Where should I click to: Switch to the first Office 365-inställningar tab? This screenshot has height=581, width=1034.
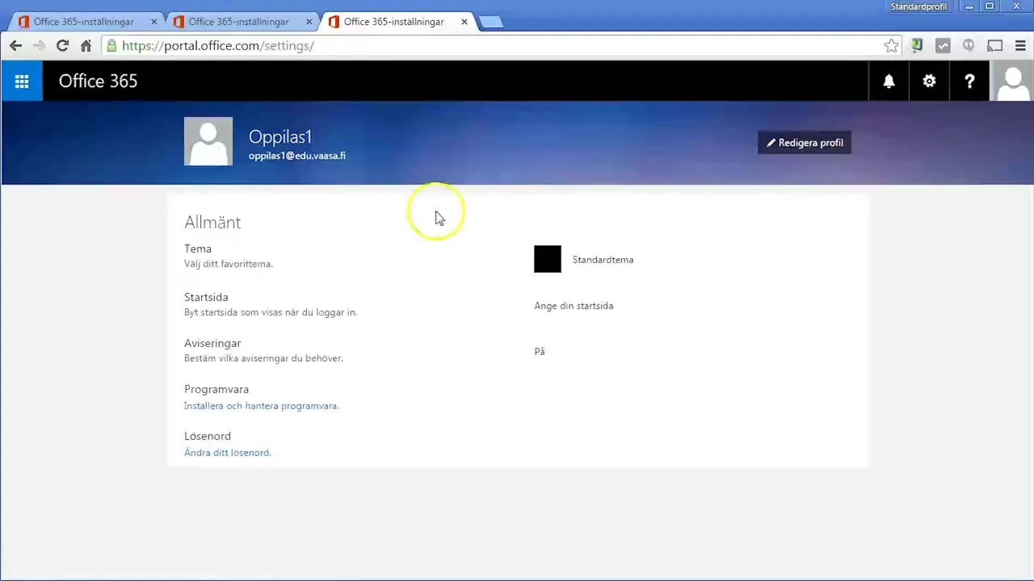(x=83, y=22)
